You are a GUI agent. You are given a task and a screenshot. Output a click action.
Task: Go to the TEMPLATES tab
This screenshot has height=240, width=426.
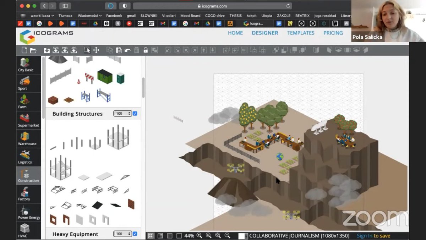[x=301, y=33]
